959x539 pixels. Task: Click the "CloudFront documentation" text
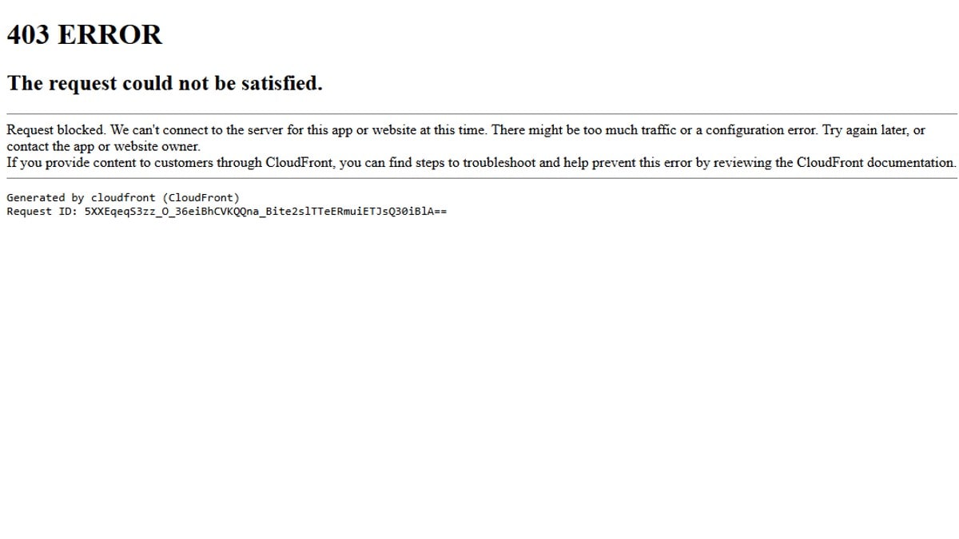(876, 162)
